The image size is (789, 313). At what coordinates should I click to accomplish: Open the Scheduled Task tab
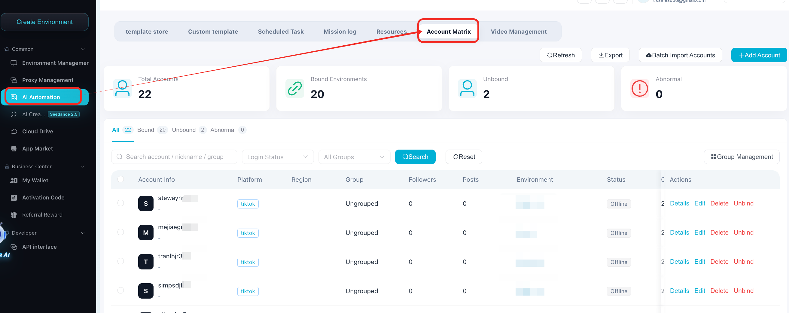(x=281, y=32)
